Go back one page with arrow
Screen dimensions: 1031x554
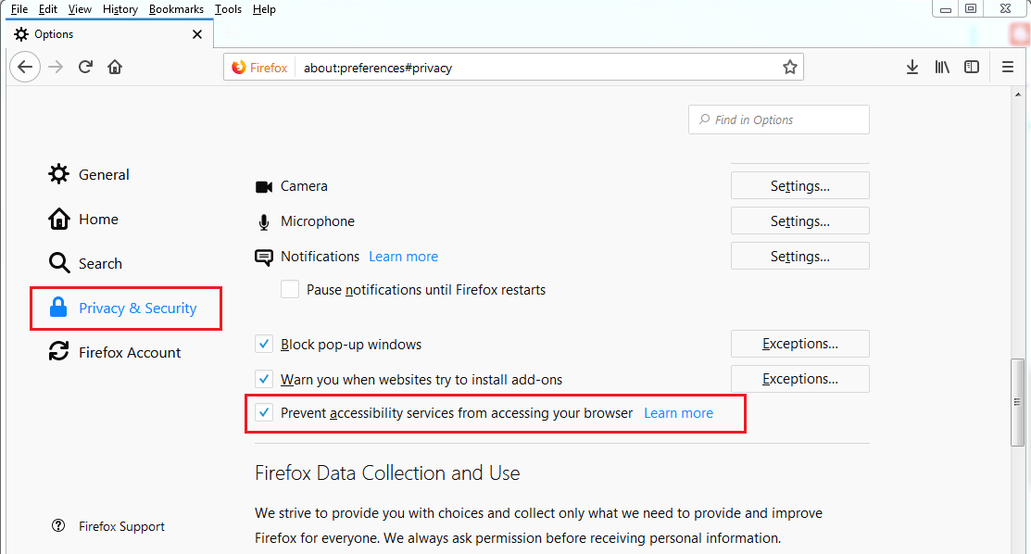pyautogui.click(x=25, y=67)
